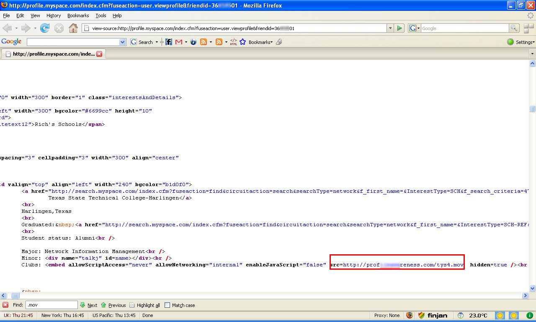Click the horizontal scrollbar thumb
The width and height of the screenshot is (536, 322).
tap(15, 295)
